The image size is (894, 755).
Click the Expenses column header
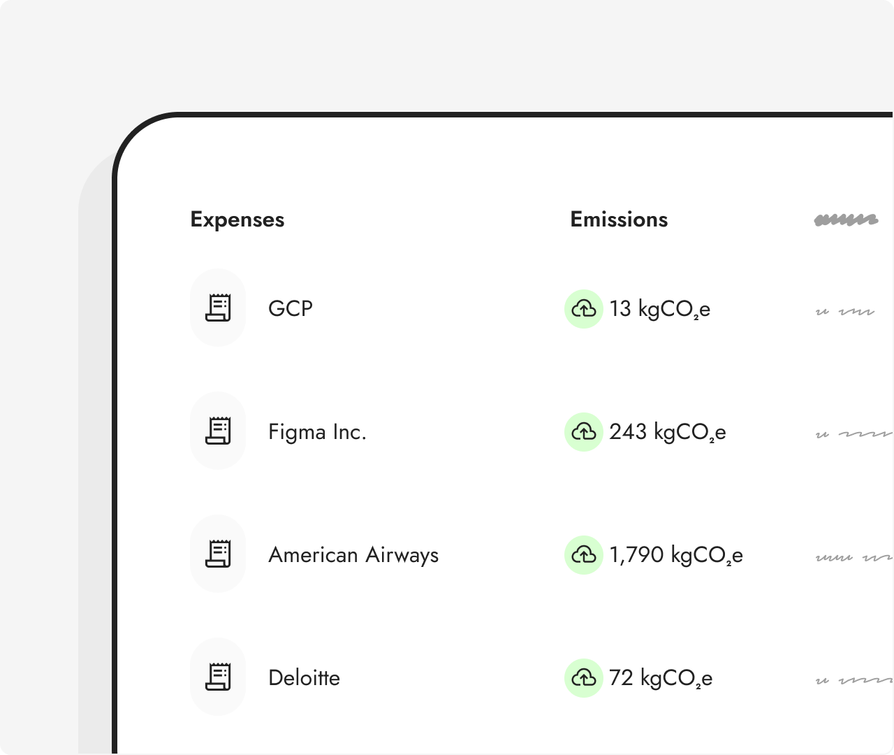(x=237, y=220)
